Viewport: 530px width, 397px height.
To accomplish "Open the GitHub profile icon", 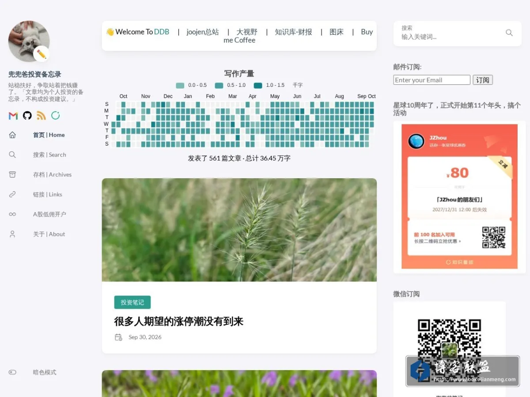I will 27,116.
